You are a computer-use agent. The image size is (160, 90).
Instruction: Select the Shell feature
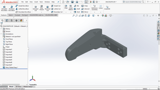tap(77, 12)
